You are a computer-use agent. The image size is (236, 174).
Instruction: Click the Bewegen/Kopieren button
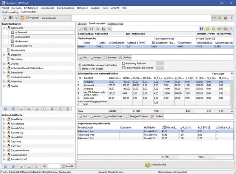coord(137,117)
